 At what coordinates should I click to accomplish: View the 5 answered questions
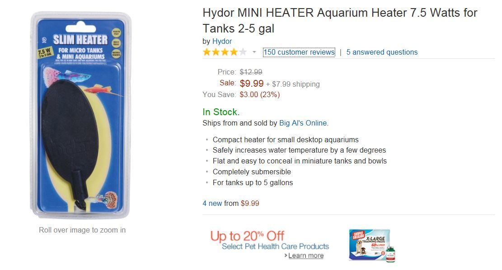pyautogui.click(x=382, y=52)
